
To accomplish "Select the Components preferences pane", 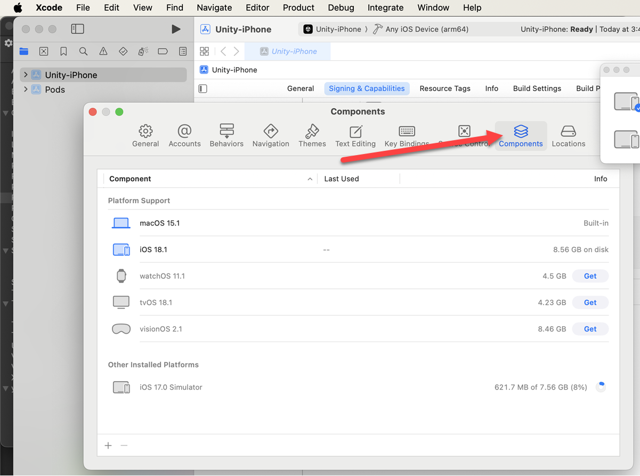I will [521, 136].
